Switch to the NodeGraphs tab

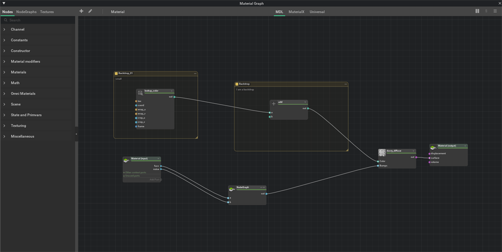point(26,12)
